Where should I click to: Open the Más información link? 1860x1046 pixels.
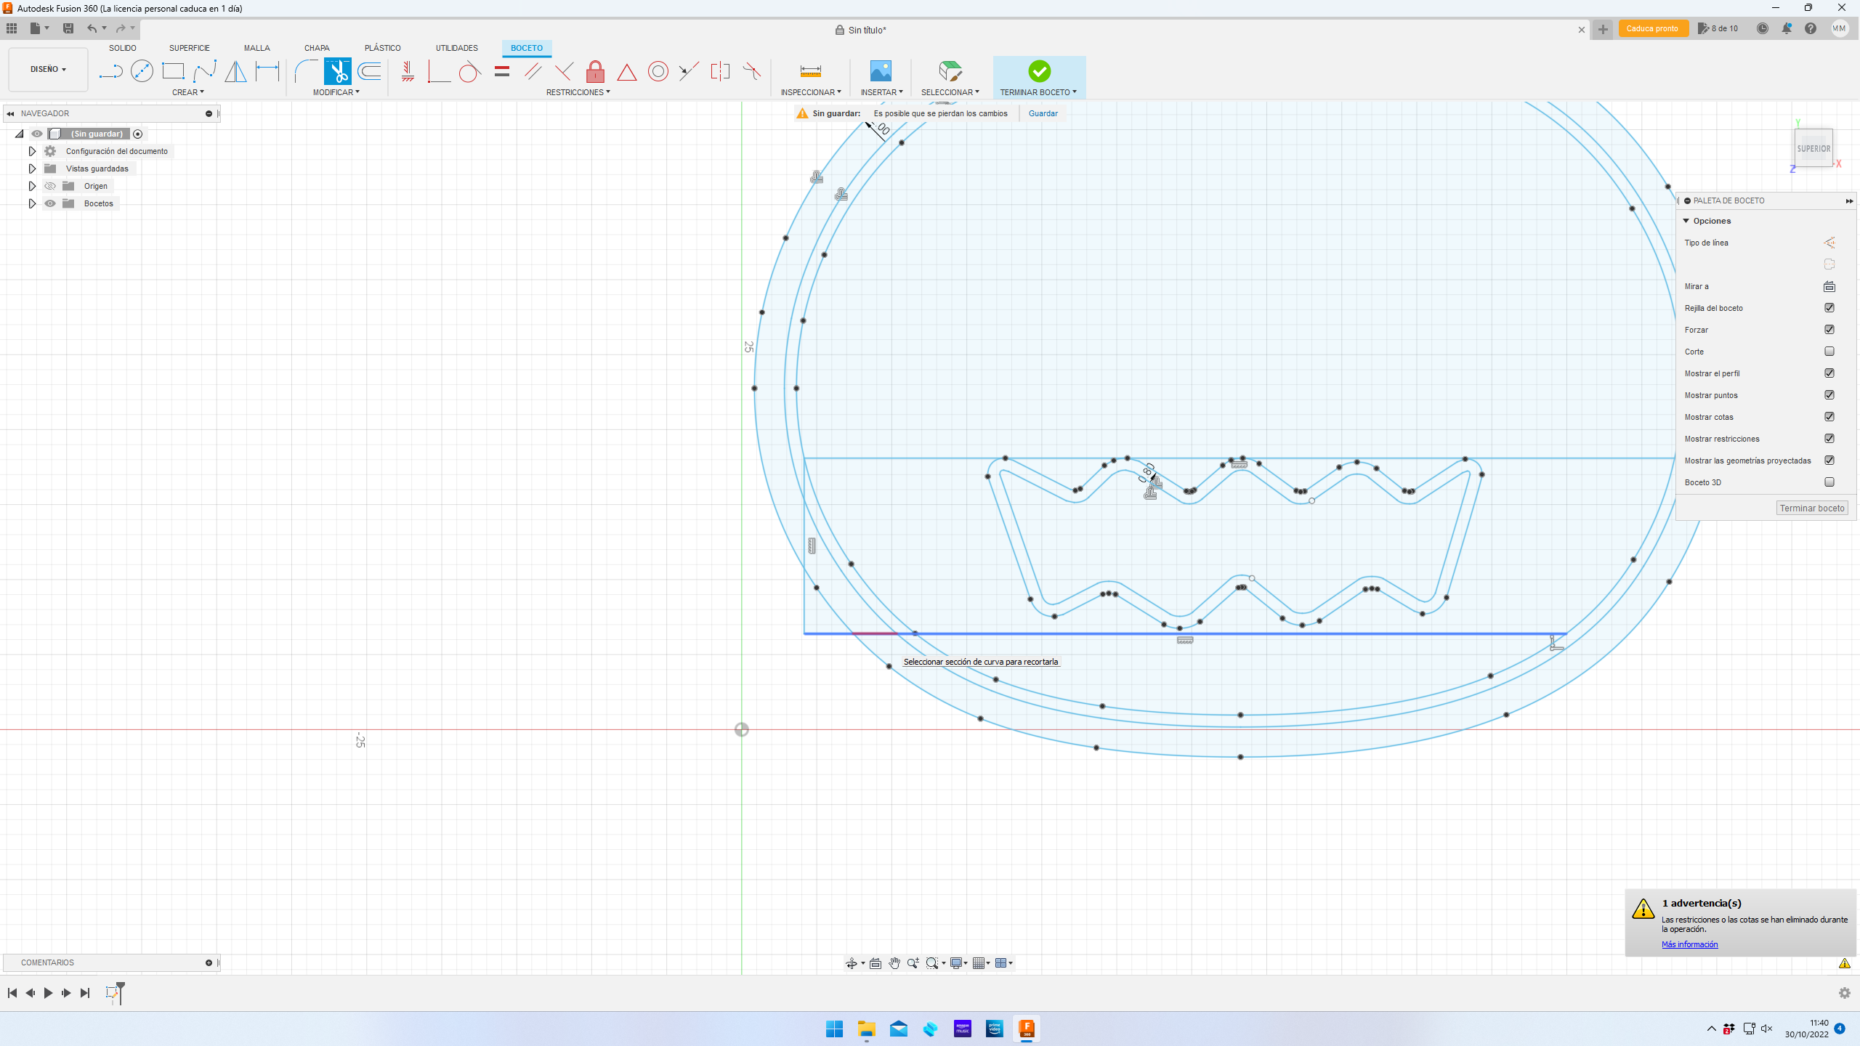pos(1689,944)
